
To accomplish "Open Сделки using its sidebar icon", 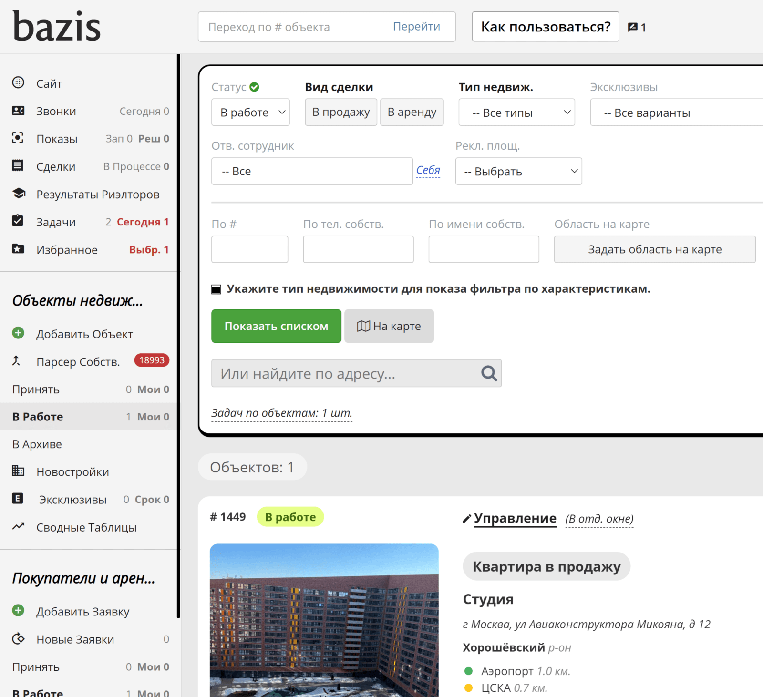I will coord(18,166).
